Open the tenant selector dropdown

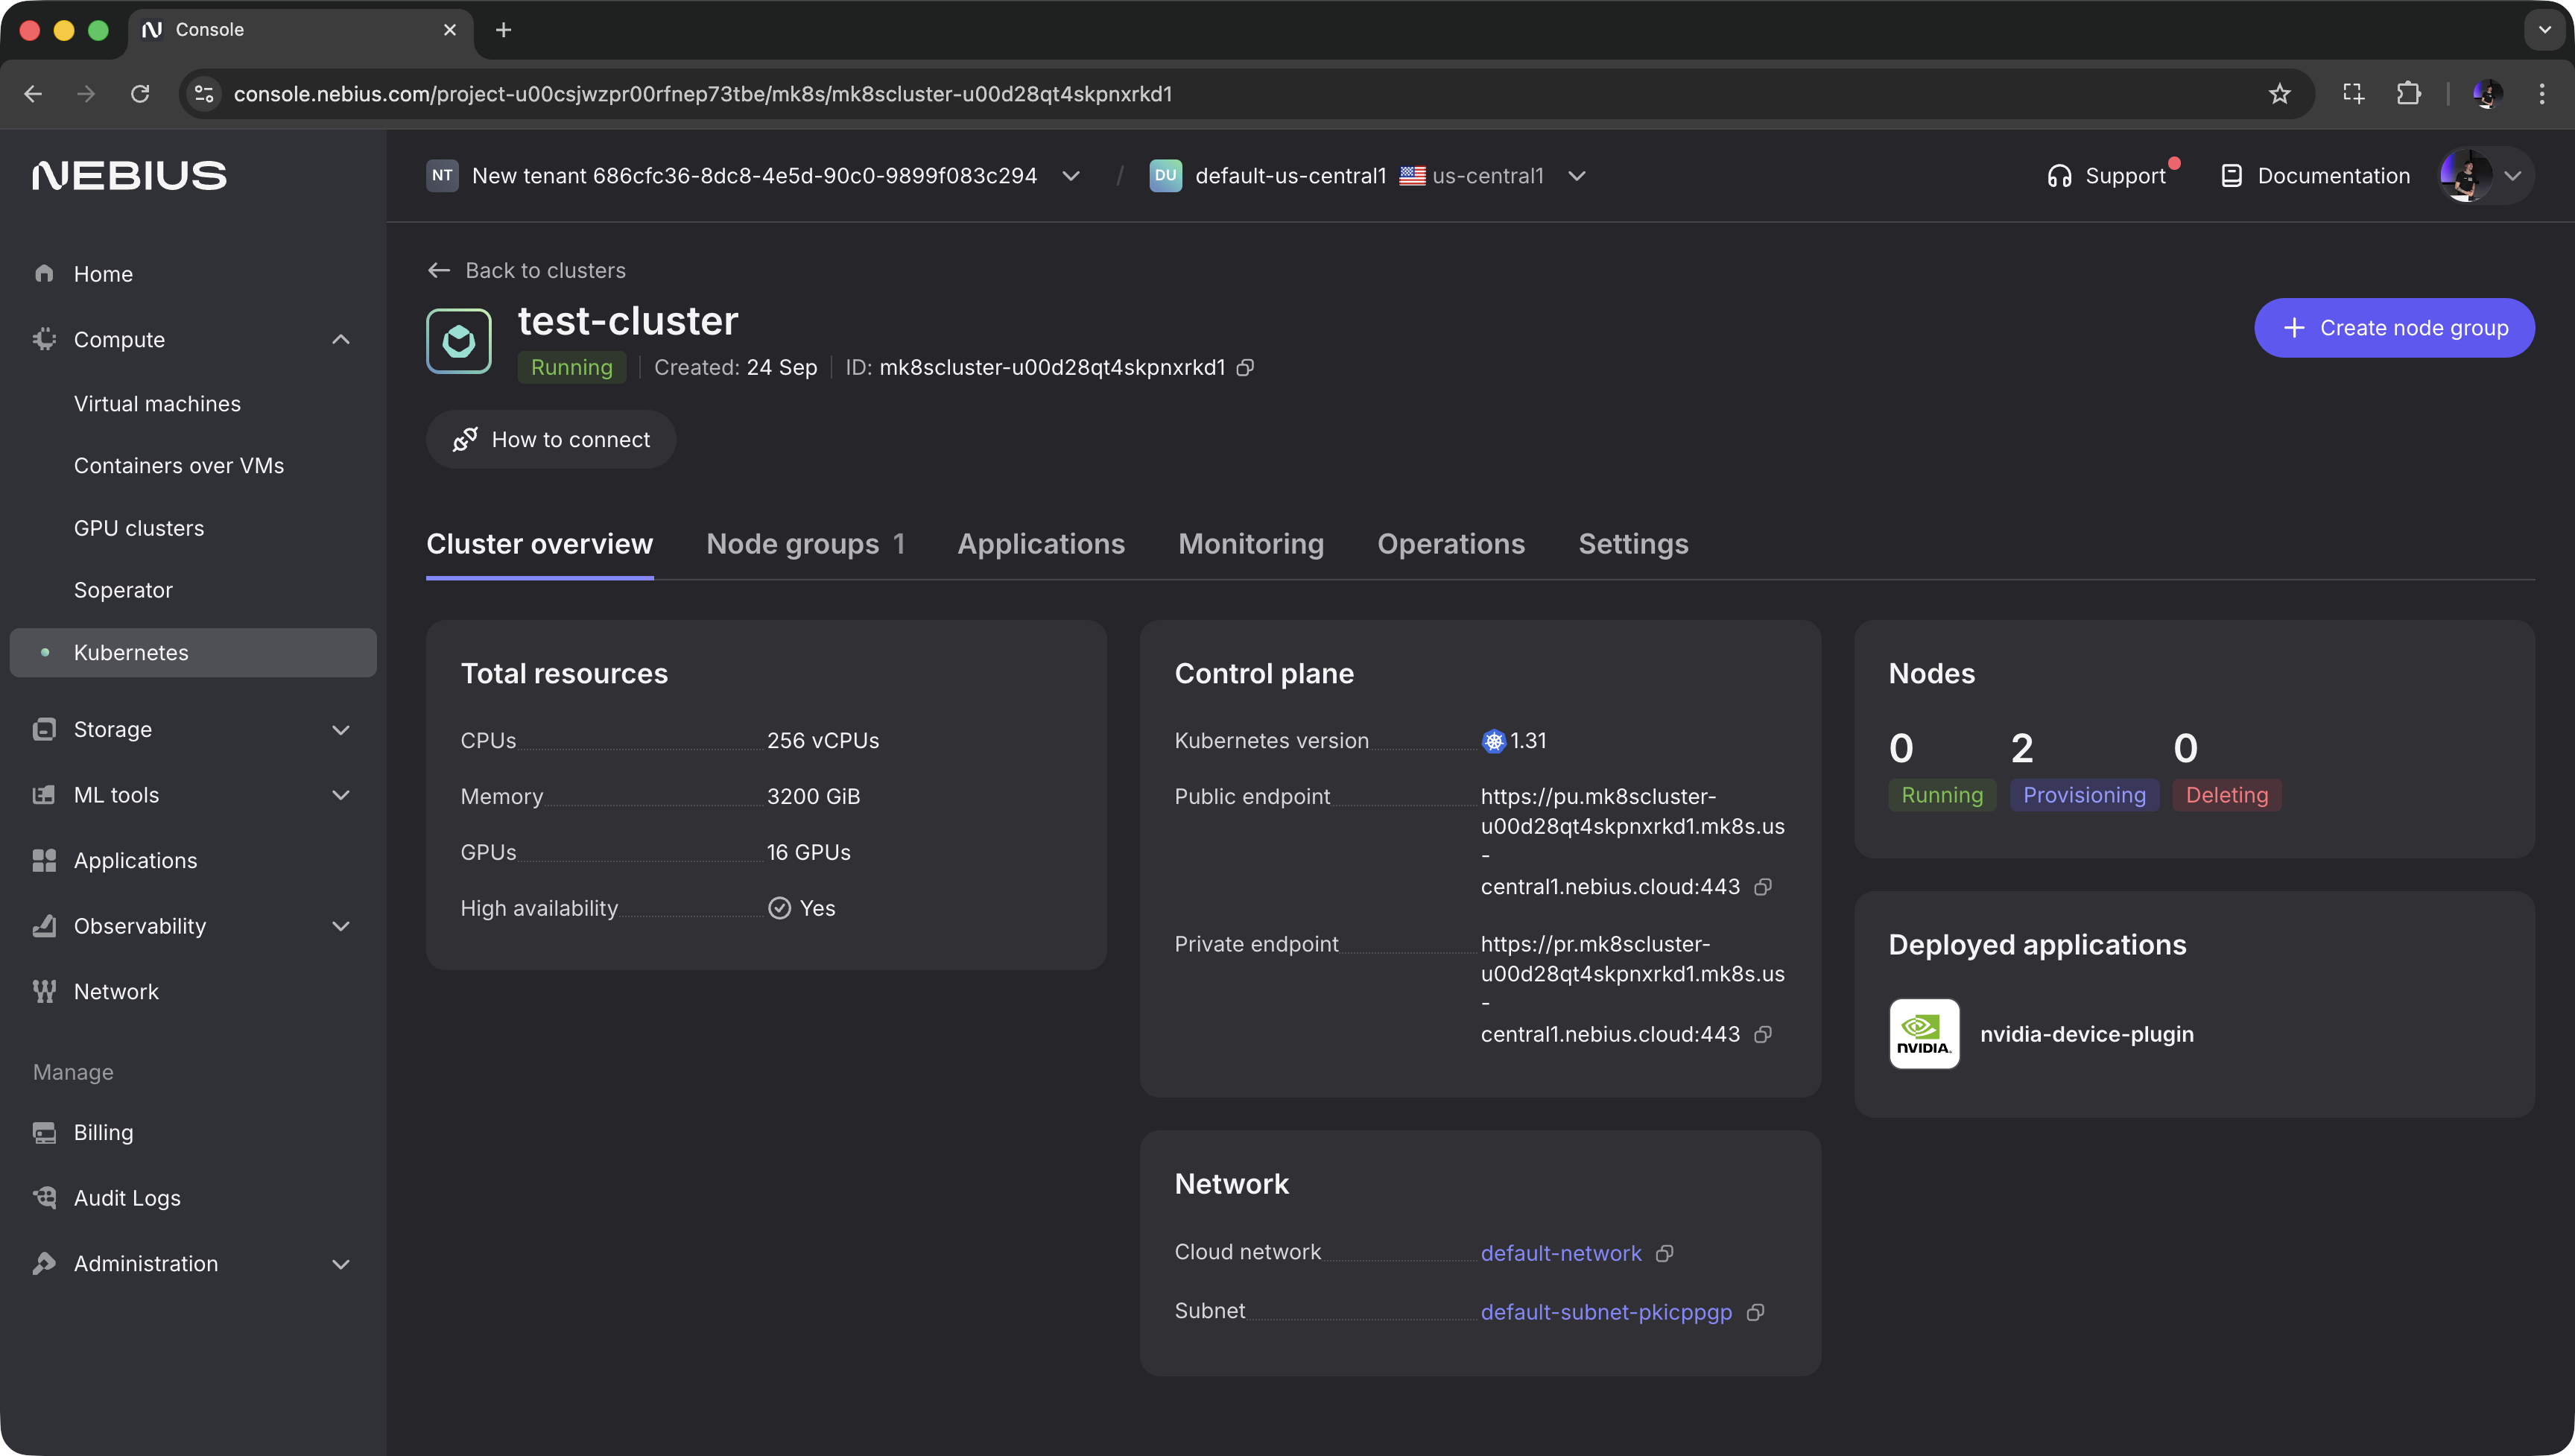tap(1071, 176)
